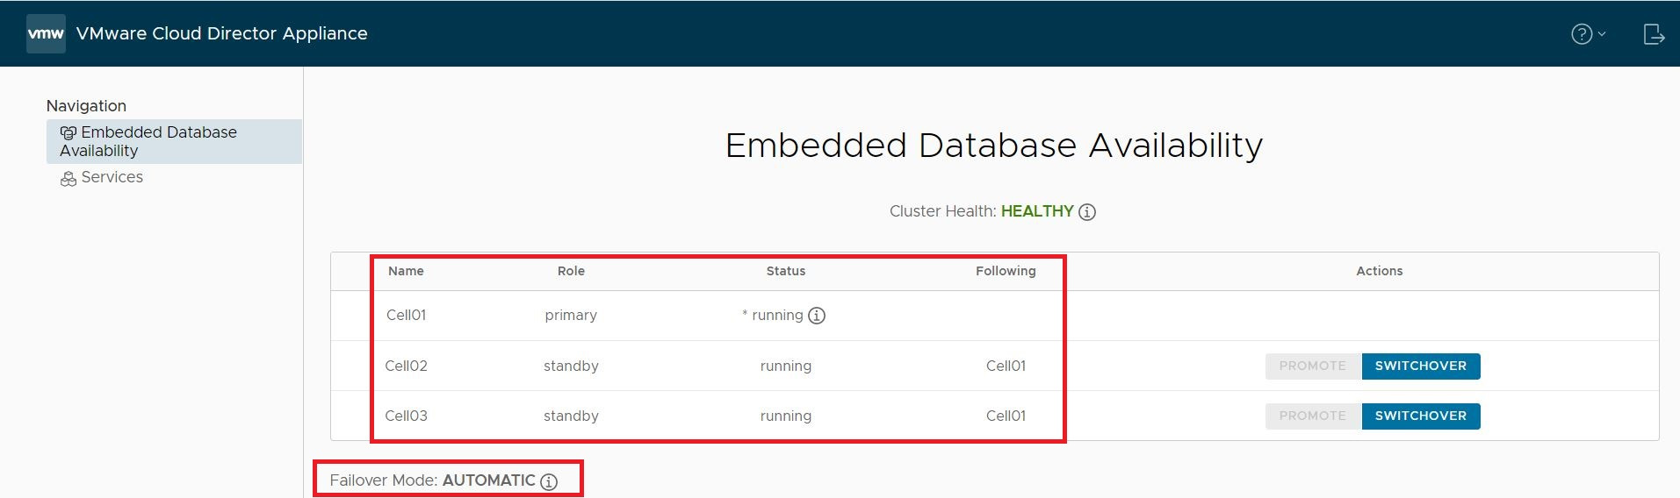This screenshot has height=498, width=1680.
Task: Open the help question mark icon
Action: click(x=1582, y=34)
